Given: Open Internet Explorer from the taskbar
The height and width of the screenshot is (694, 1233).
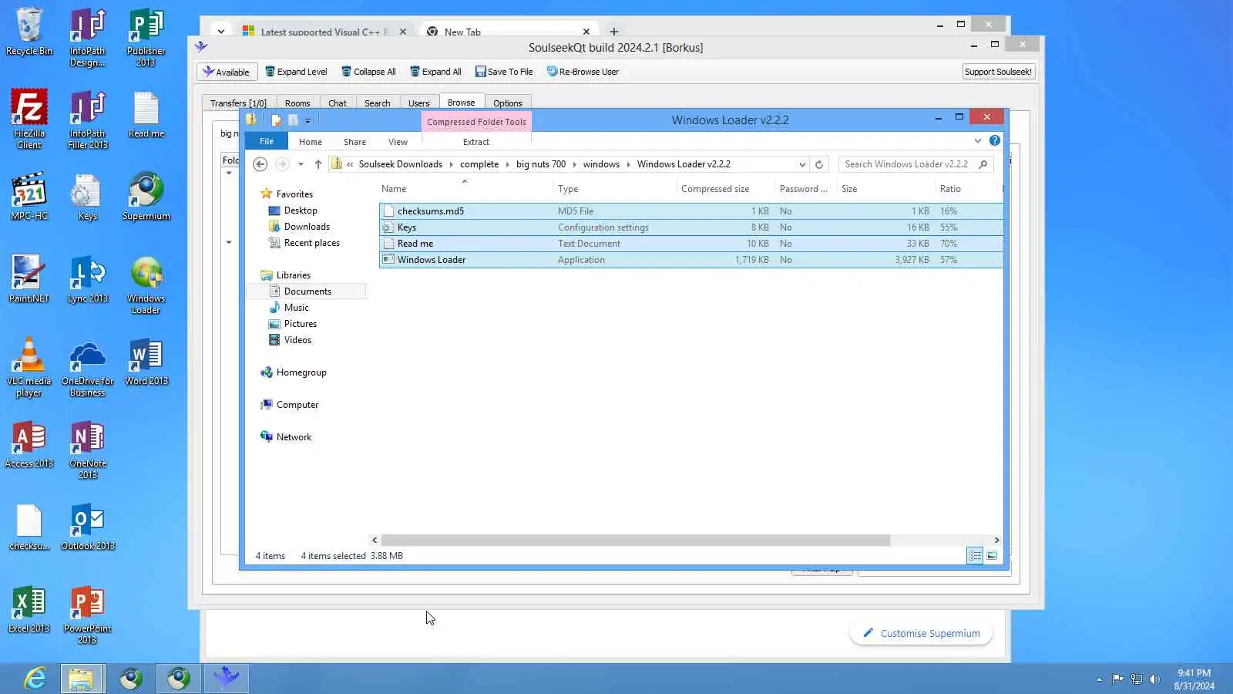Looking at the screenshot, I should [x=35, y=679].
